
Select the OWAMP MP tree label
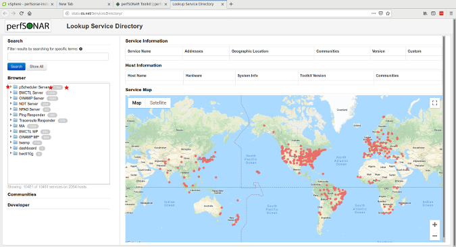(x=29, y=137)
